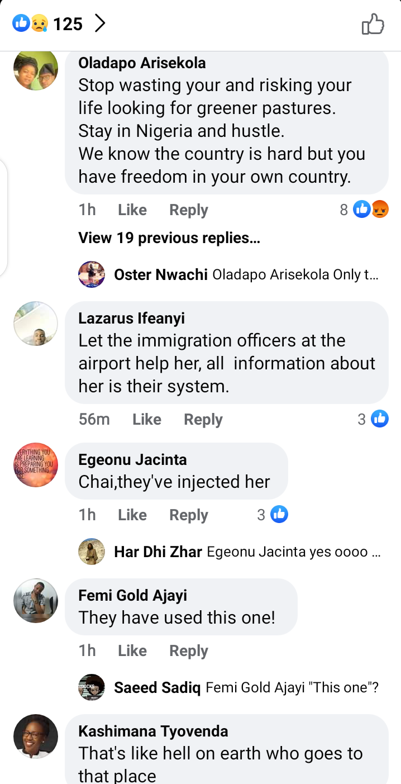Reply to Oladapo Arisekola's comment
The image size is (401, 784).
click(189, 210)
